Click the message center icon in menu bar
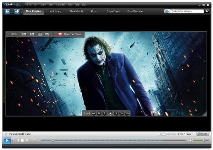Screen dimensions: 213x150 click(84, 5)
